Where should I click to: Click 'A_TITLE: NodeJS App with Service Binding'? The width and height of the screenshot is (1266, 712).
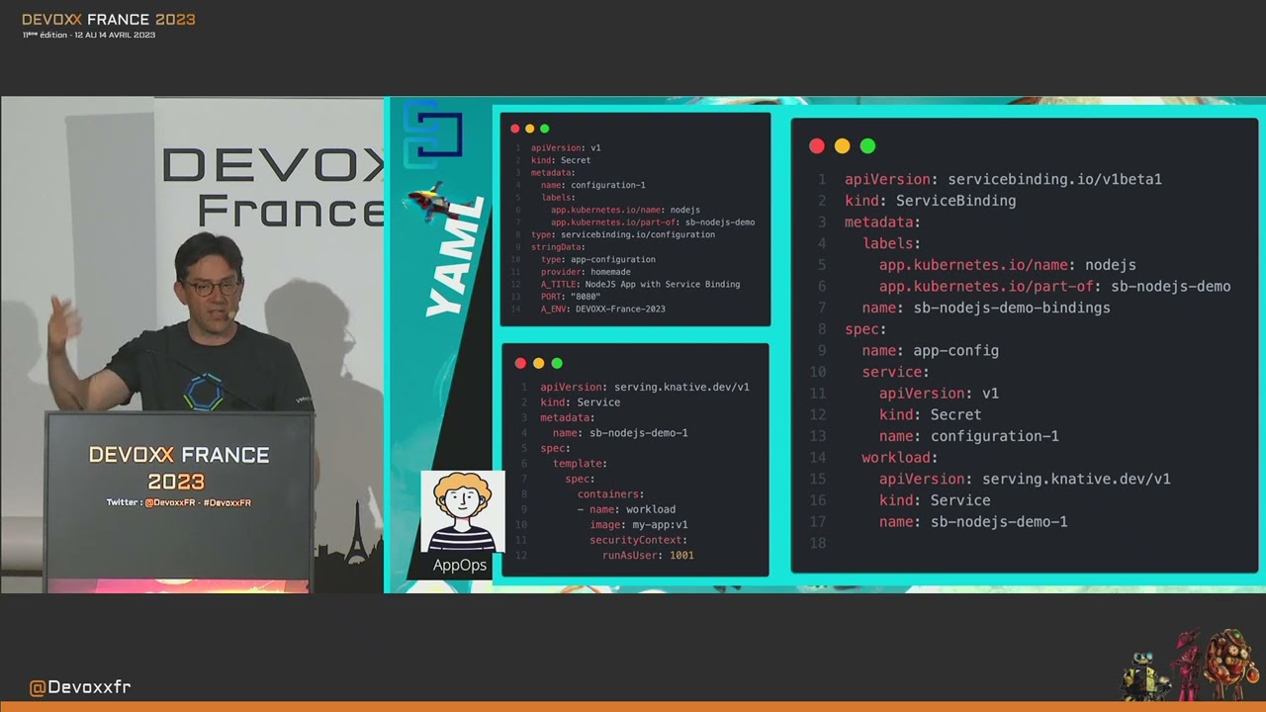(640, 284)
